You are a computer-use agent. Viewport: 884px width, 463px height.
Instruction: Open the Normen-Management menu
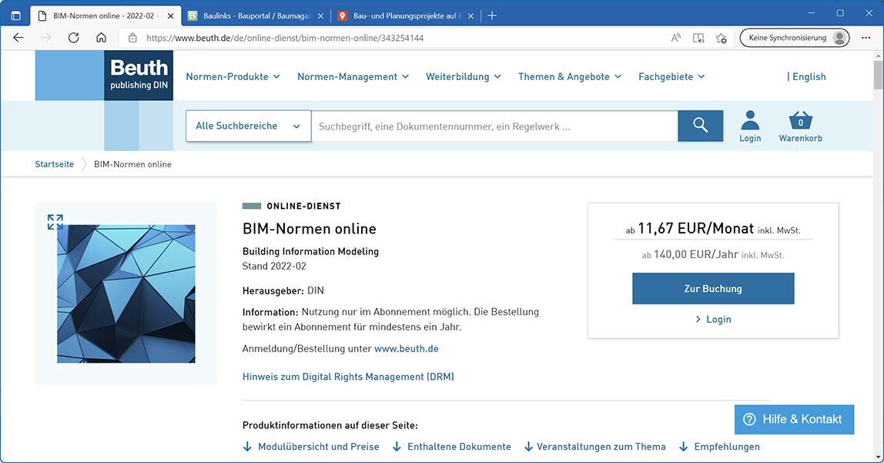point(347,76)
